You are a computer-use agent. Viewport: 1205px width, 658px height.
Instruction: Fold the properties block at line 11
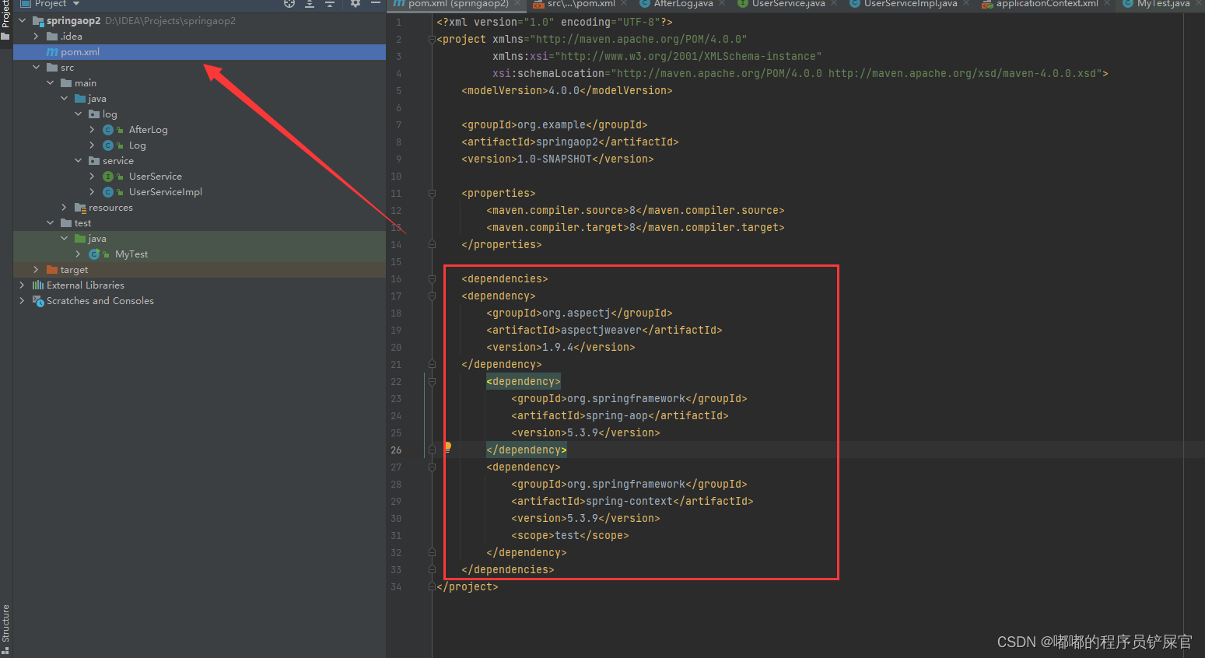coord(432,193)
